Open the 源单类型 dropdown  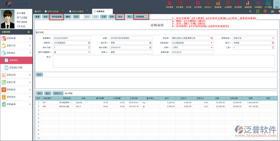(273, 38)
